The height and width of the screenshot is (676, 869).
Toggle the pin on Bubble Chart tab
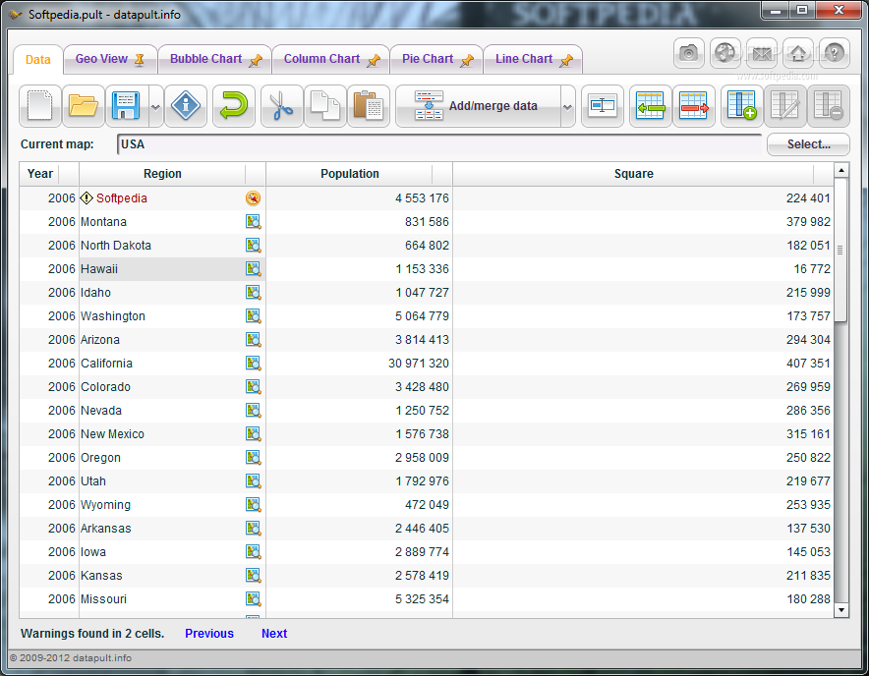(256, 60)
